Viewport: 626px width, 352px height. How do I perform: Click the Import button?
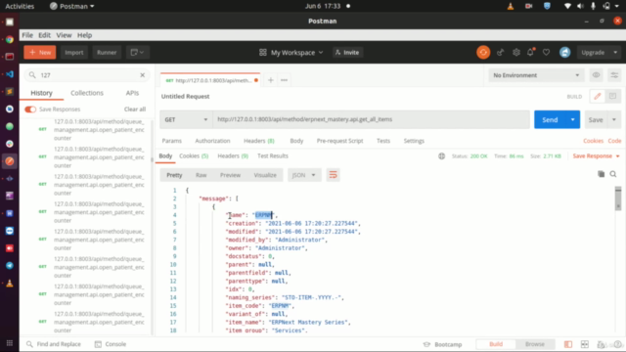[74, 52]
